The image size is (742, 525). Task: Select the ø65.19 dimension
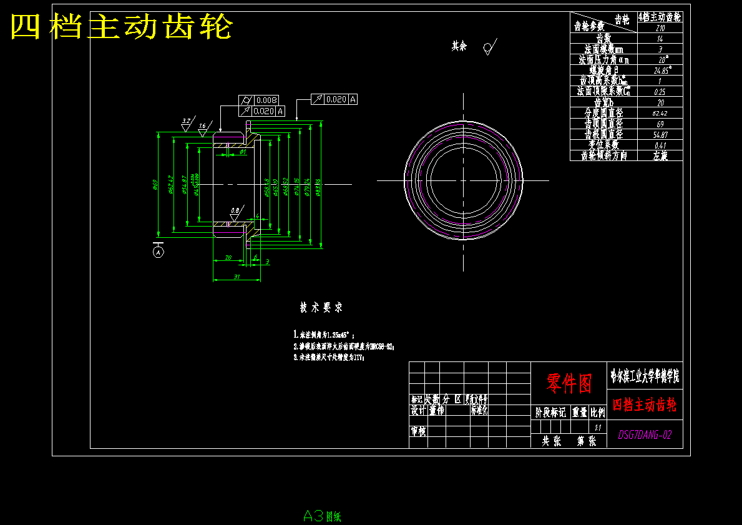coord(275,187)
